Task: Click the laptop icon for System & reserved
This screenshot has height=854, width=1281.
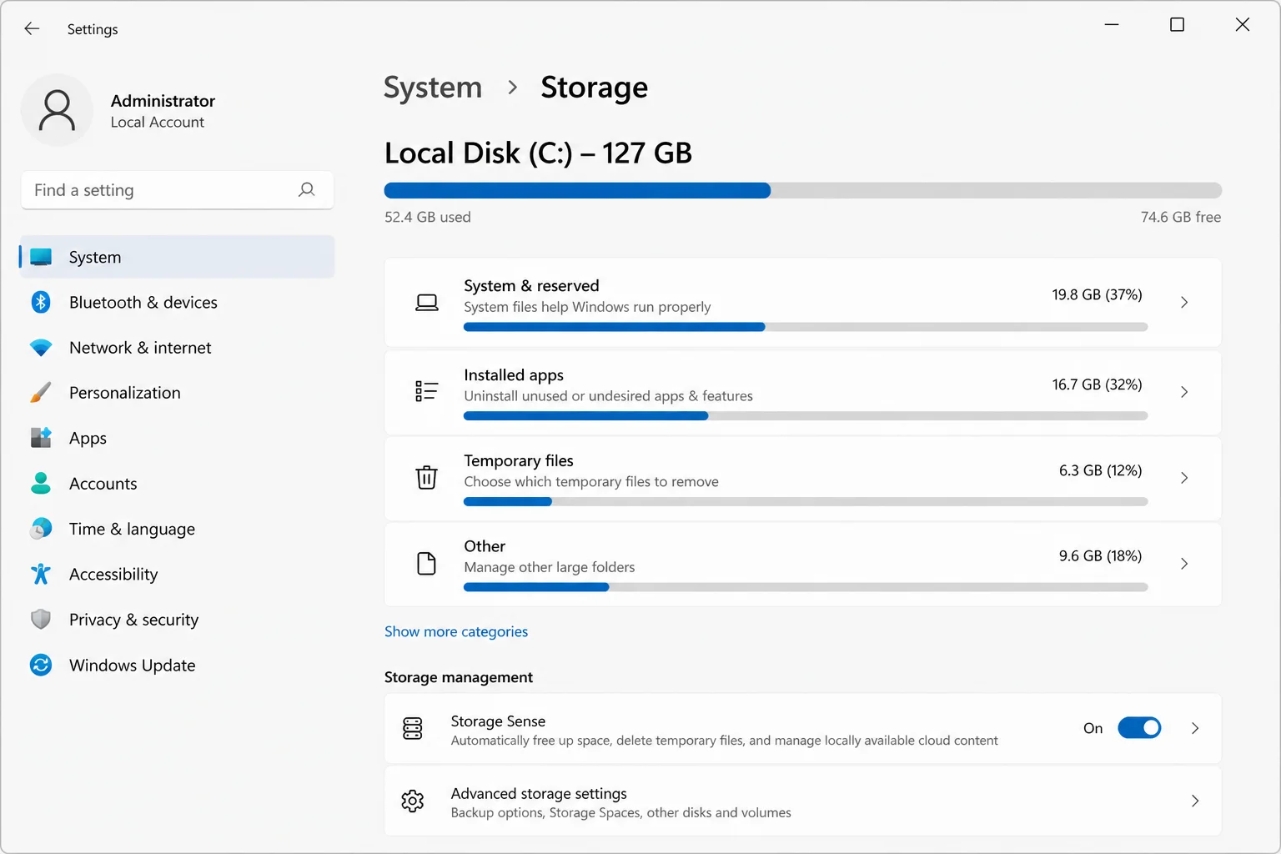Action: coord(426,303)
